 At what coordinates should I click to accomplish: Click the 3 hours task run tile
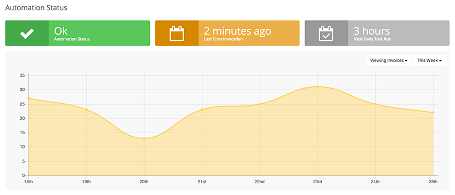(377, 33)
